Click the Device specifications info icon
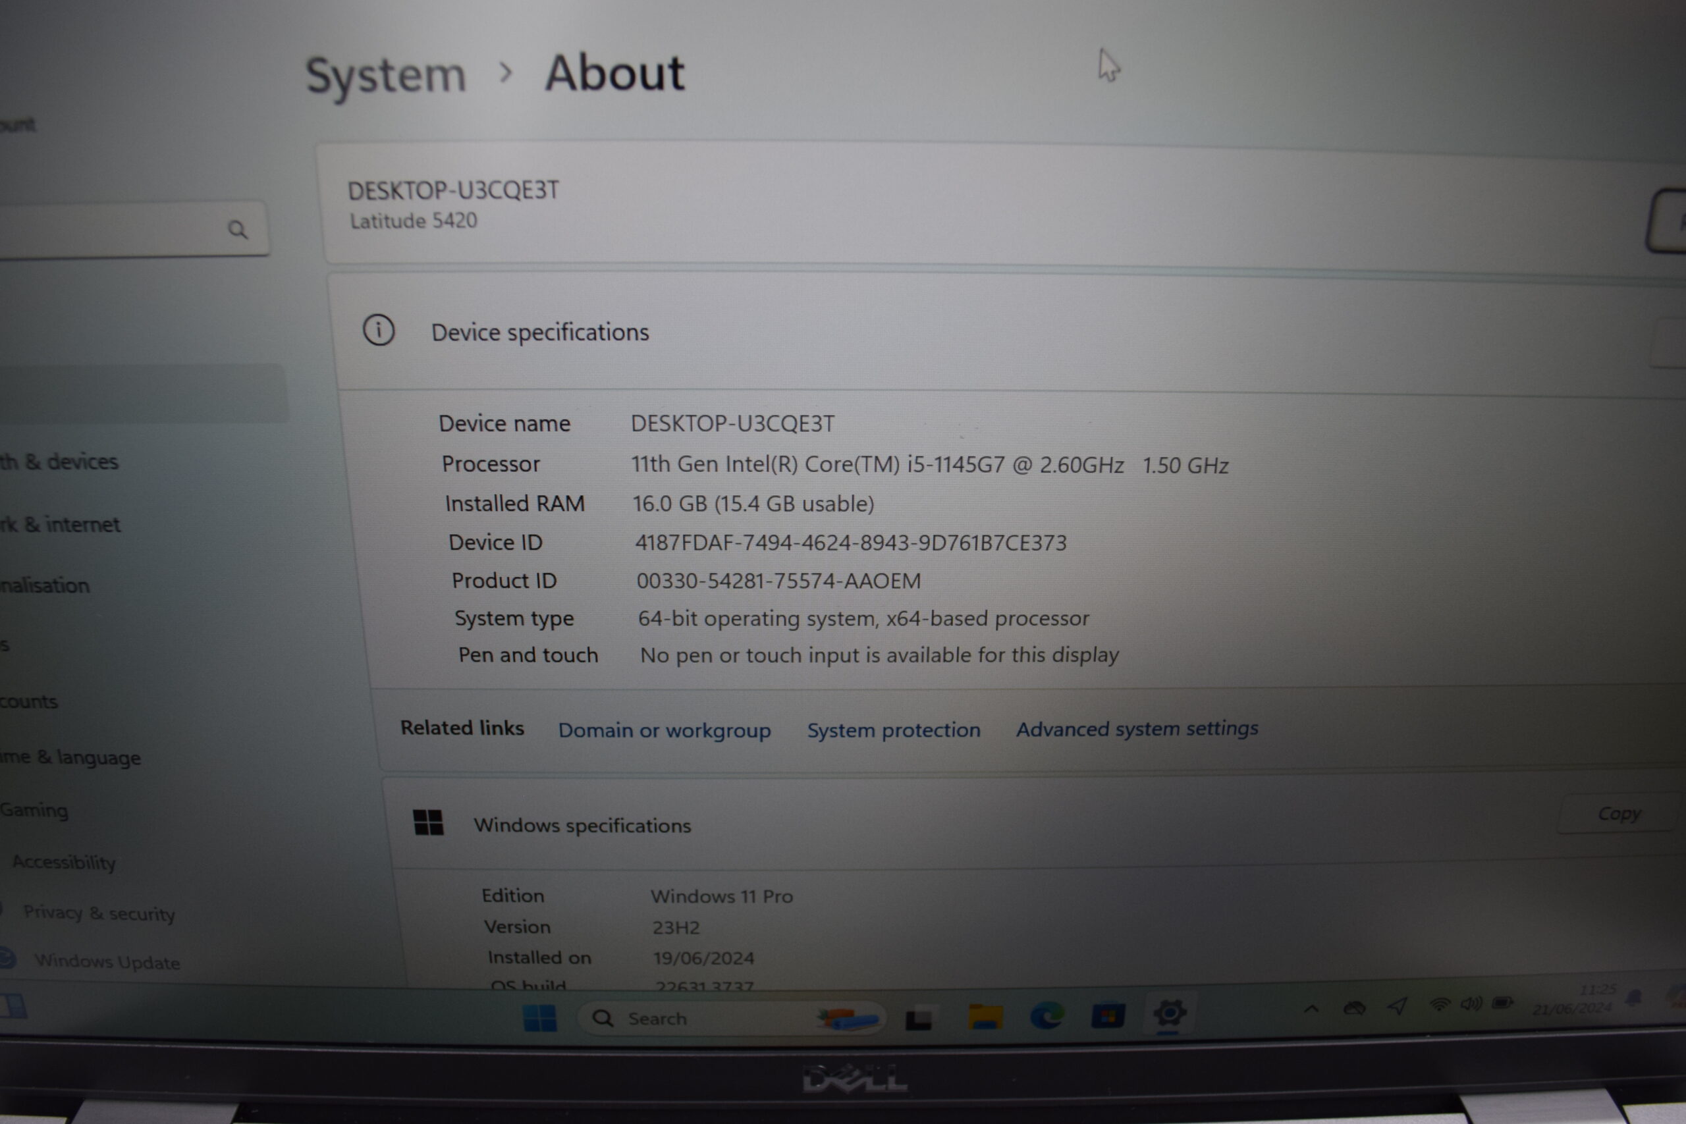Viewport: 1686px width, 1124px height. pyautogui.click(x=379, y=331)
